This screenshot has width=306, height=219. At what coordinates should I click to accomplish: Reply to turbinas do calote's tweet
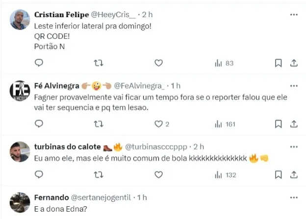coord(39,174)
